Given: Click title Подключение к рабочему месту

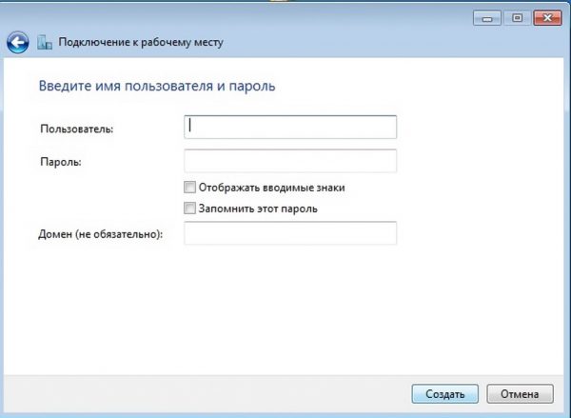Looking at the screenshot, I should [x=141, y=42].
